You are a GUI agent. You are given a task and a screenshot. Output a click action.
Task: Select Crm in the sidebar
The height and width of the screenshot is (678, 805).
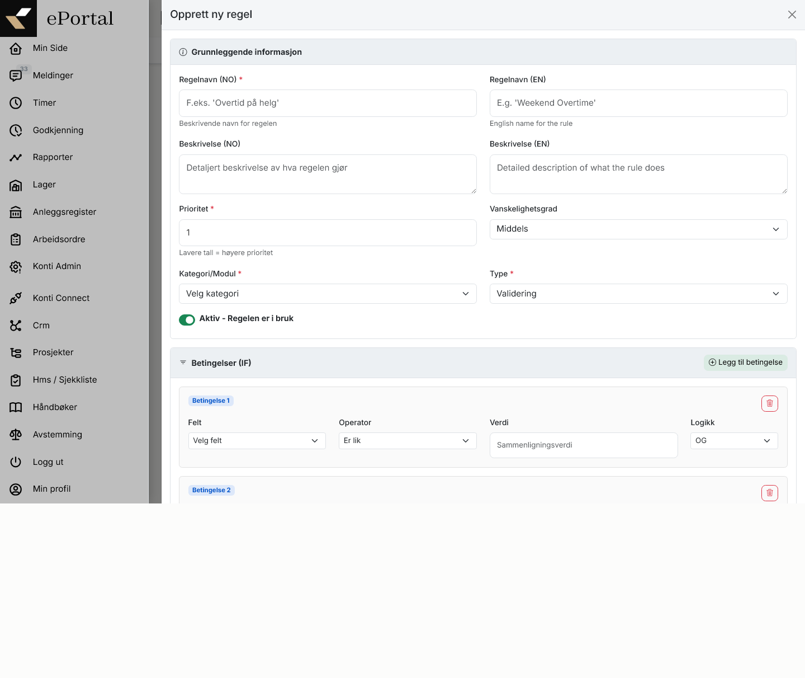[41, 326]
